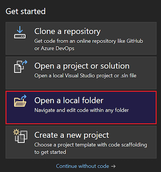This screenshot has height=172, width=161.
Task: Click the blue curved arrow on the folder icon
Action: point(24,97)
